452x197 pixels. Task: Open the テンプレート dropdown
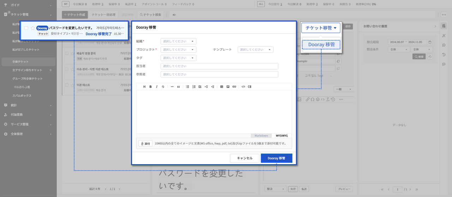[255, 50]
